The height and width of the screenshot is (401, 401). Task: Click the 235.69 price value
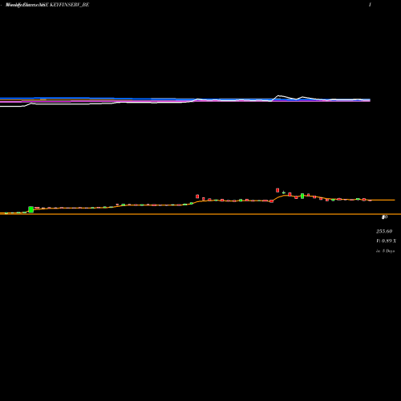click(384, 231)
